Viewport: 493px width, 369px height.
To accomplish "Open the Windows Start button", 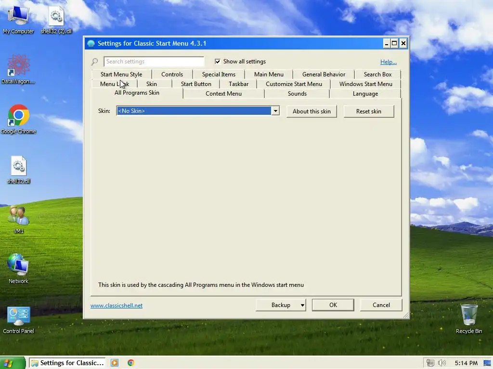I will pyautogui.click(x=12, y=363).
